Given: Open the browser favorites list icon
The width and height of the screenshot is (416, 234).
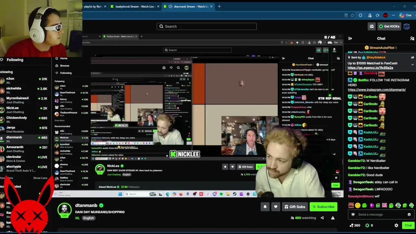Looking at the screenshot, I should click(377, 15).
